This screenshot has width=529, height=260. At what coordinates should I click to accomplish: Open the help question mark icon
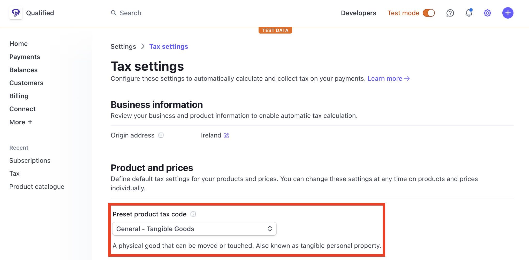(450, 13)
